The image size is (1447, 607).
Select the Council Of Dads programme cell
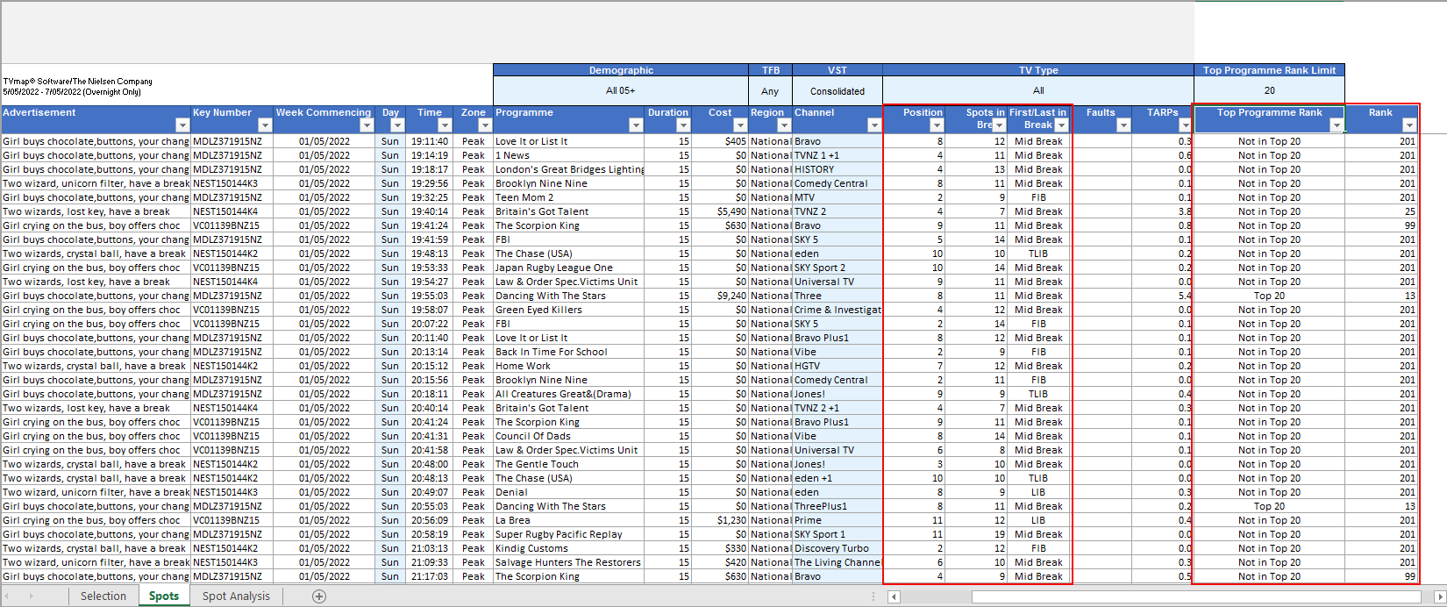pos(568,436)
